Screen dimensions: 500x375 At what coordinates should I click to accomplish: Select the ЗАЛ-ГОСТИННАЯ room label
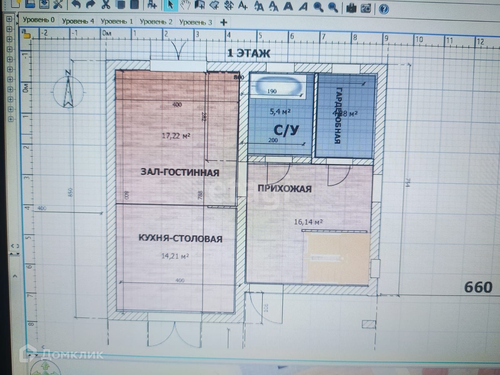(180, 172)
